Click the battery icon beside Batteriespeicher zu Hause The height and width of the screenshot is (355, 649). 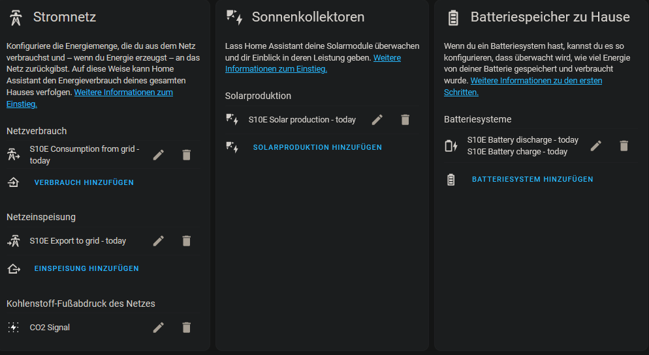coord(453,18)
